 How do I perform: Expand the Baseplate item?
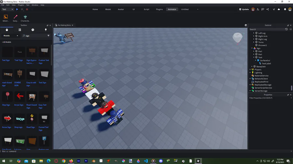pyautogui.click(x=252, y=66)
